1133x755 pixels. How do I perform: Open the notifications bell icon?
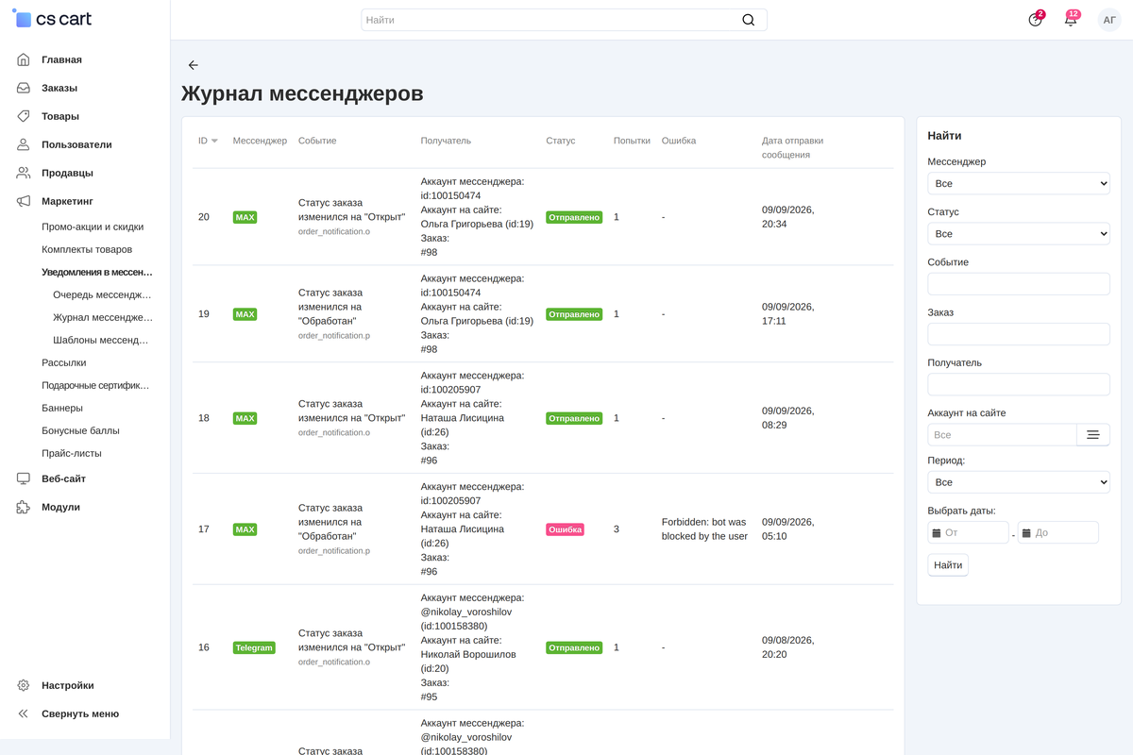click(x=1071, y=20)
